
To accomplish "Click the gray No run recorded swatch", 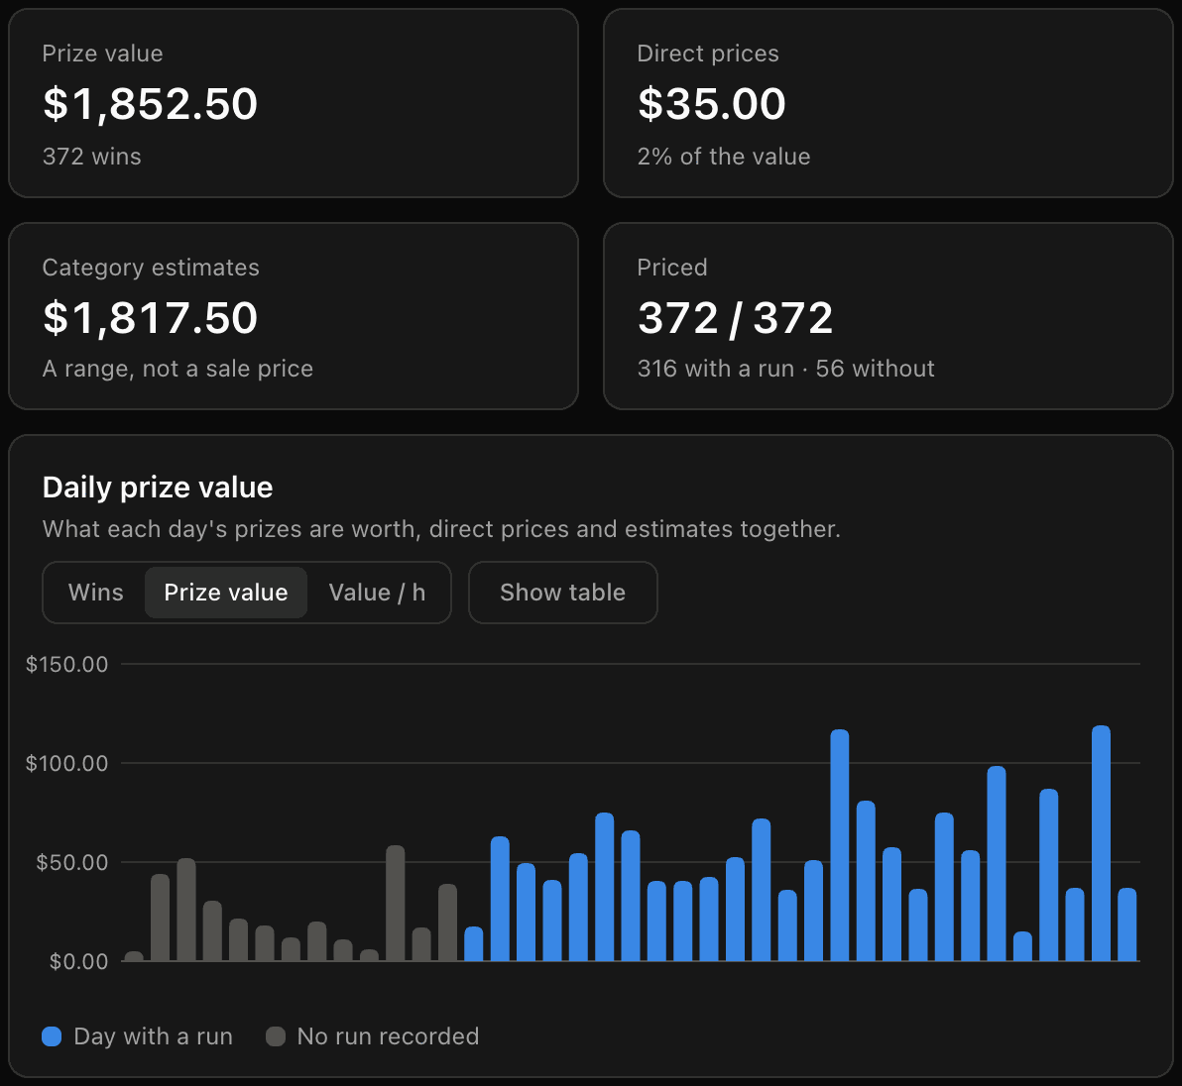I will [276, 1036].
